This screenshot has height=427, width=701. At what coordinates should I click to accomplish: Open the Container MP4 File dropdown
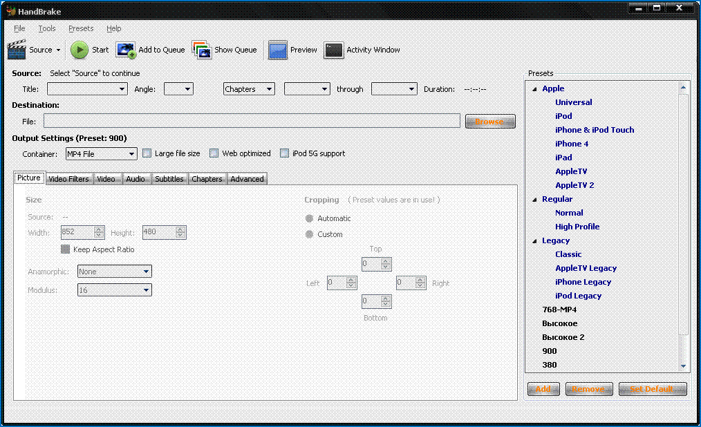click(x=101, y=153)
